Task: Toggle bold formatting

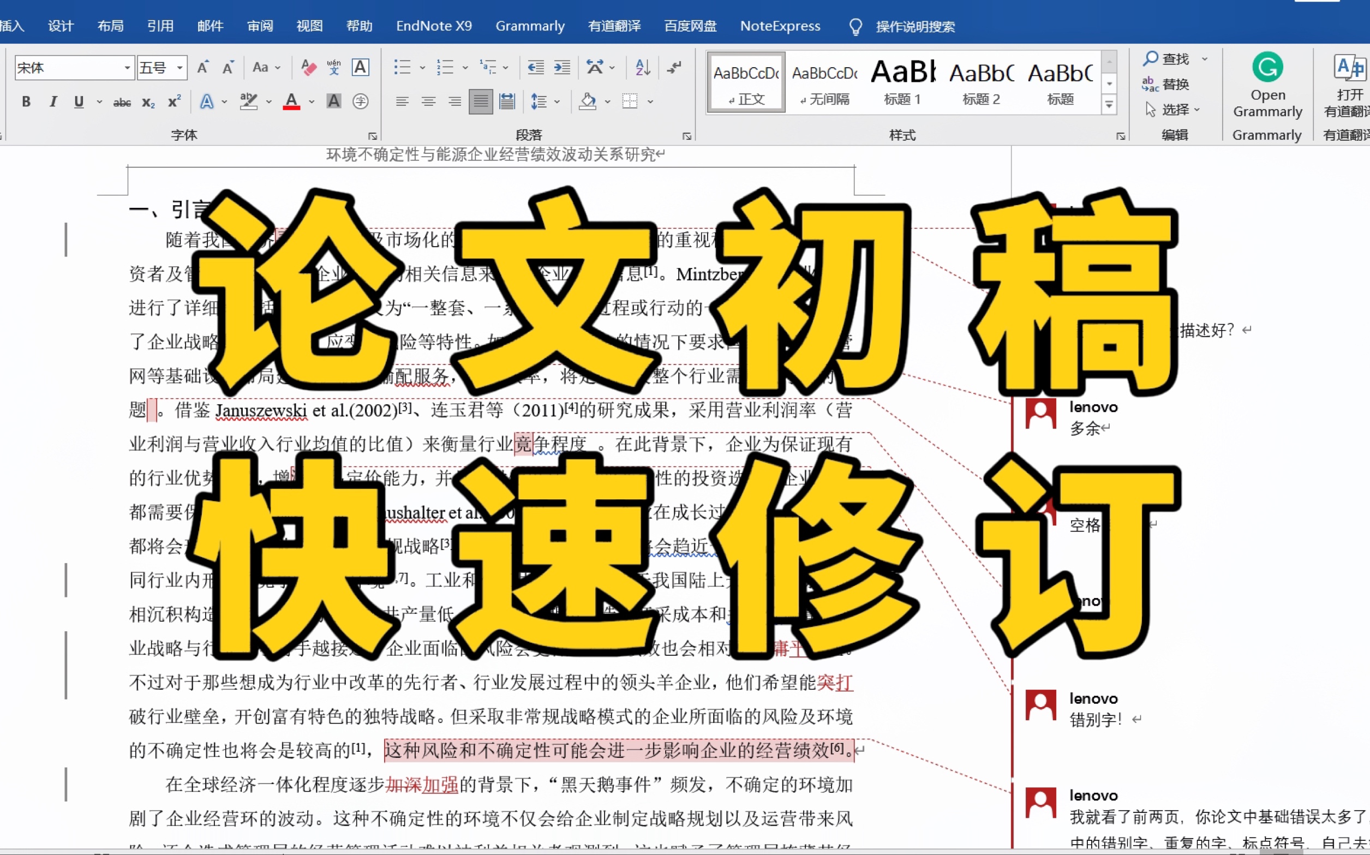Action: [x=26, y=101]
